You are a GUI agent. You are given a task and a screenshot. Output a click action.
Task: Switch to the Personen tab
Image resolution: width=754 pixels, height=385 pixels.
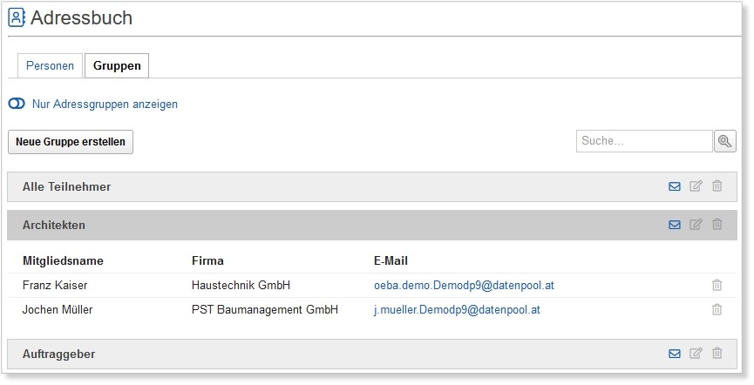click(50, 66)
